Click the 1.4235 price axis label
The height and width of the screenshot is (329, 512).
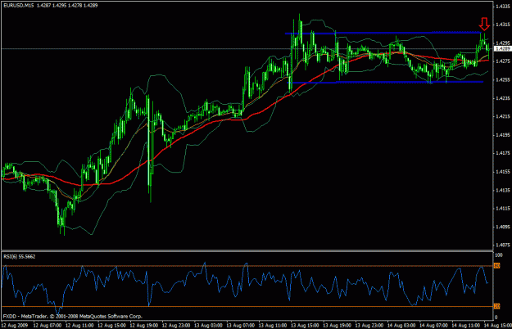tap(502, 98)
